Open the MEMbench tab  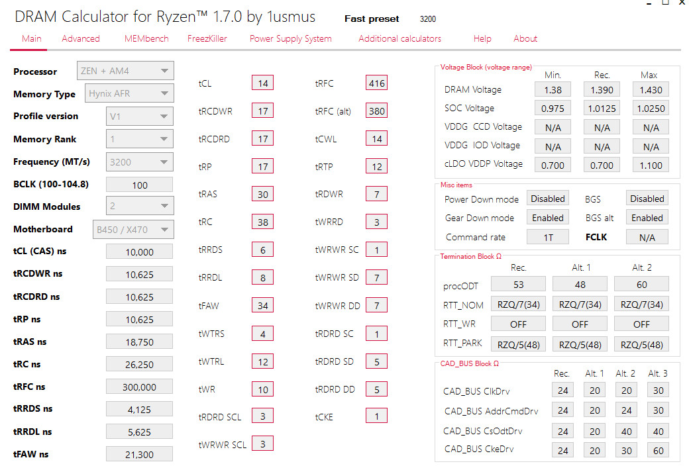(146, 38)
